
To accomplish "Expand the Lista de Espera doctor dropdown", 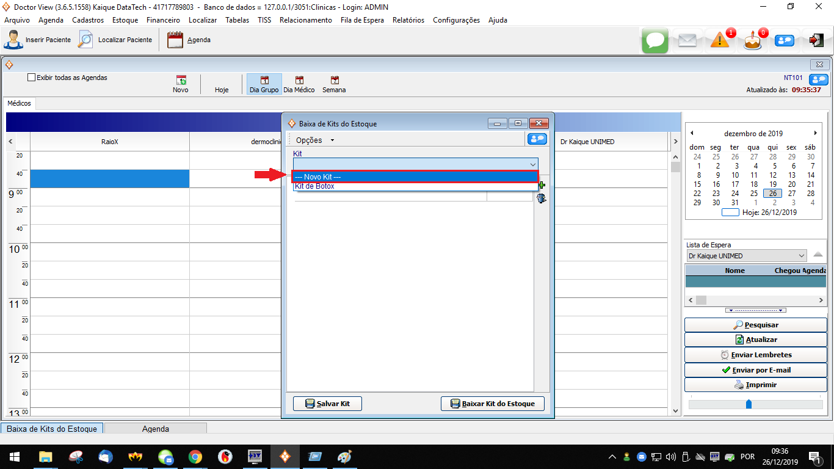I will click(x=802, y=256).
